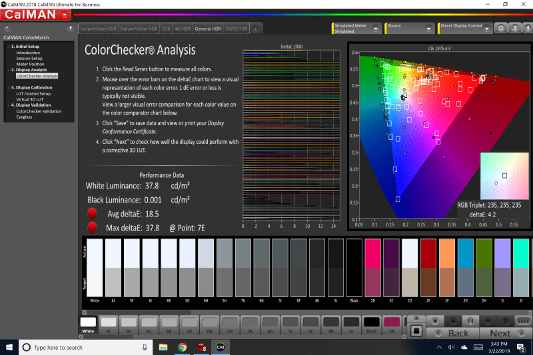
Task: Select the Black patch in the bottom strip
Action: [372, 325]
